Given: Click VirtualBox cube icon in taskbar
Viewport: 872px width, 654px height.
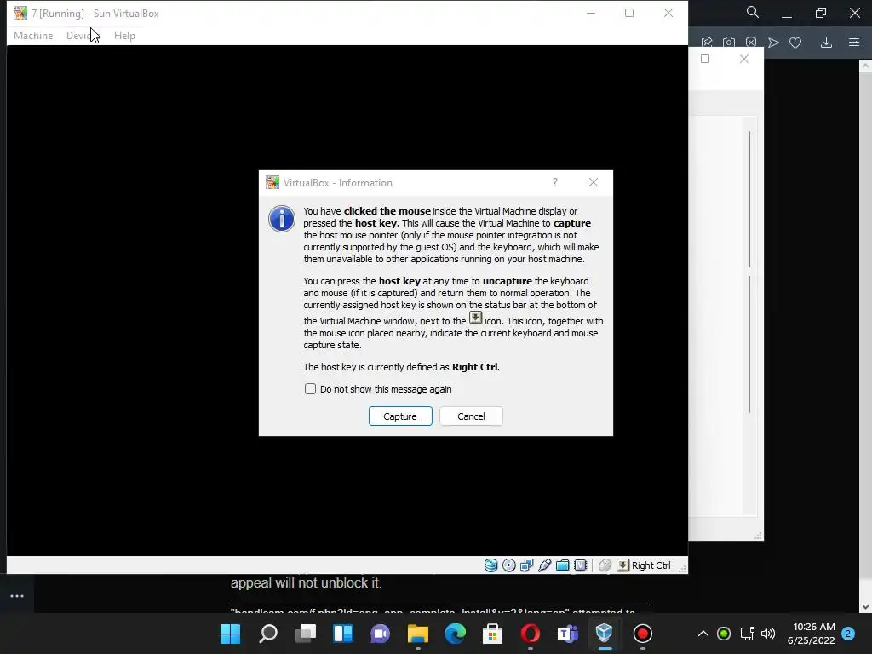Looking at the screenshot, I should tap(605, 634).
